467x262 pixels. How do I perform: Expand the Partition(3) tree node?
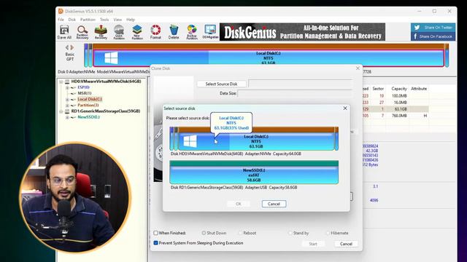67,106
